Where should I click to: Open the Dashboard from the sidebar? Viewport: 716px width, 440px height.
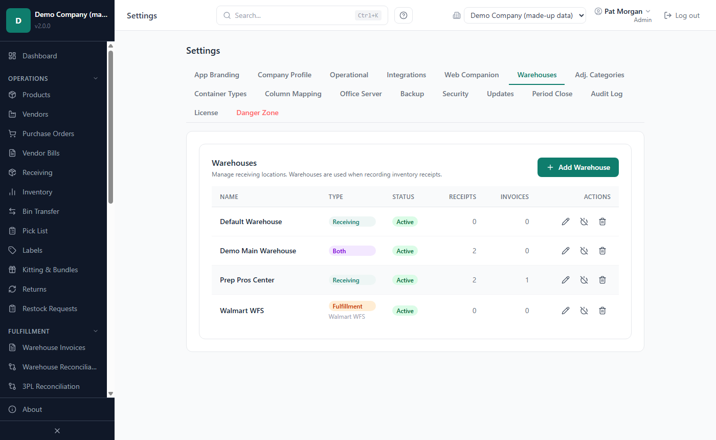pos(53,56)
